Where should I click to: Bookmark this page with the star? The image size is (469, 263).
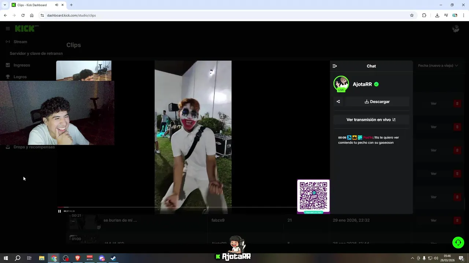coord(412,15)
